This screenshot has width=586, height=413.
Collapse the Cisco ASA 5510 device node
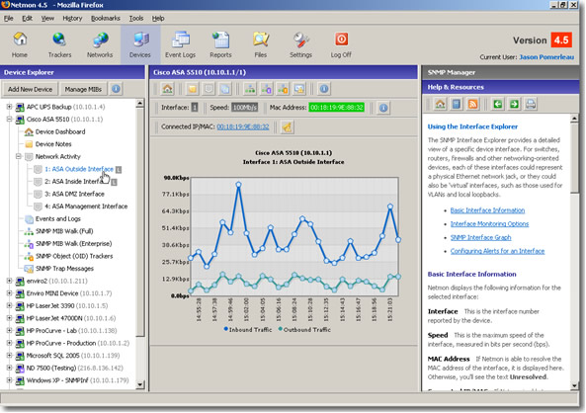pos(9,120)
